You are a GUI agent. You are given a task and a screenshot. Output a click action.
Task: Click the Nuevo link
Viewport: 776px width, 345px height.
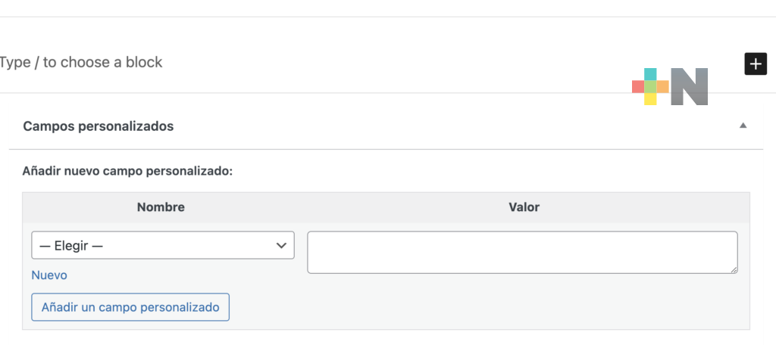coord(49,275)
